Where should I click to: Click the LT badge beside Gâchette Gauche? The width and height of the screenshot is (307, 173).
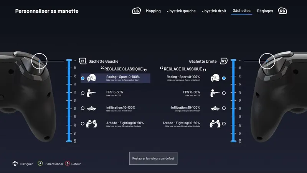[82, 61]
